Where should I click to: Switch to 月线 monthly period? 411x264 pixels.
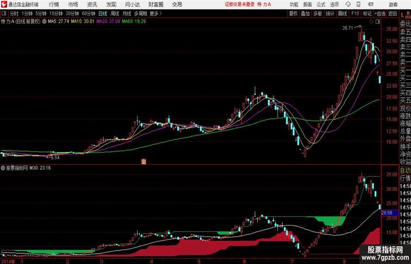tap(127, 14)
